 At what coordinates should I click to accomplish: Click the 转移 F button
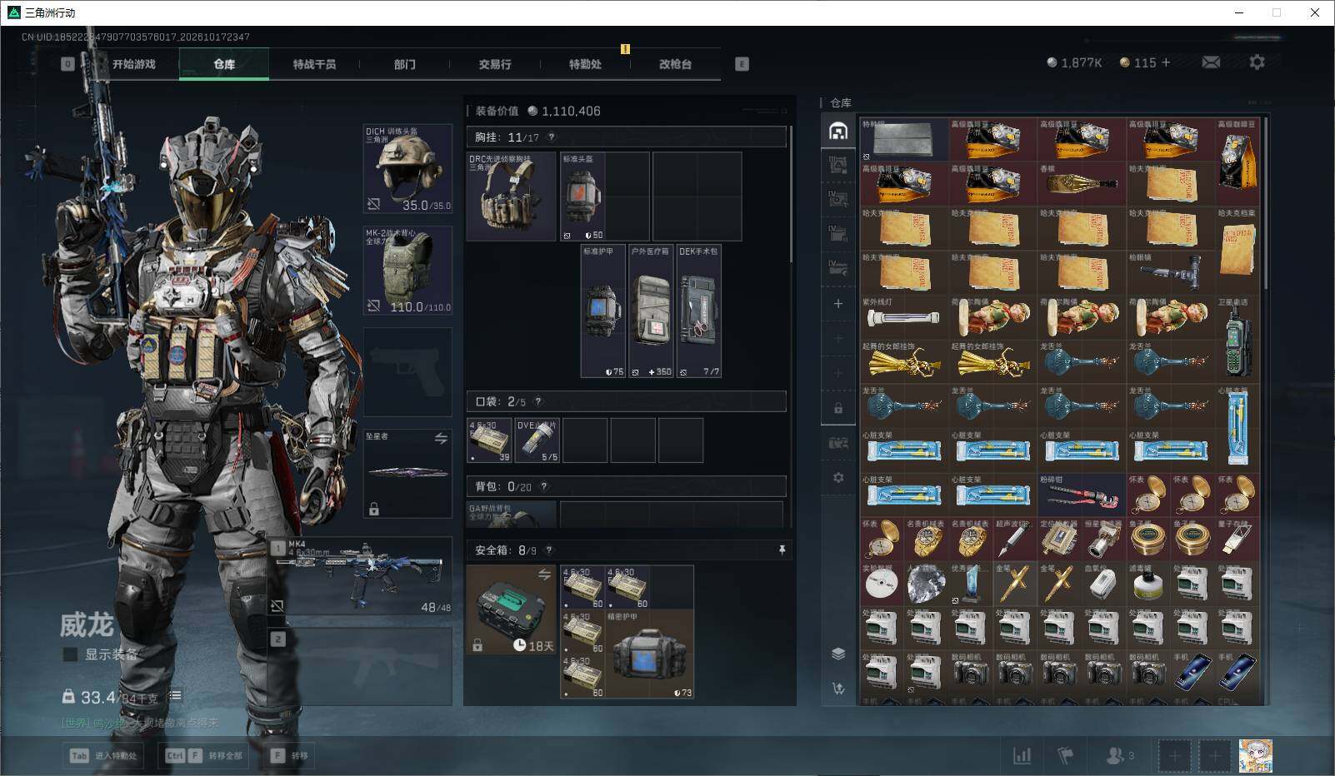tap(290, 755)
